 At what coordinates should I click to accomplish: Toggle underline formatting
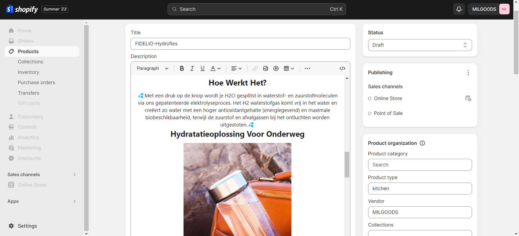202,68
